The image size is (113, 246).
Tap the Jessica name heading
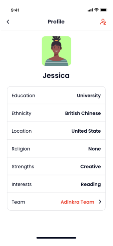tap(56, 76)
